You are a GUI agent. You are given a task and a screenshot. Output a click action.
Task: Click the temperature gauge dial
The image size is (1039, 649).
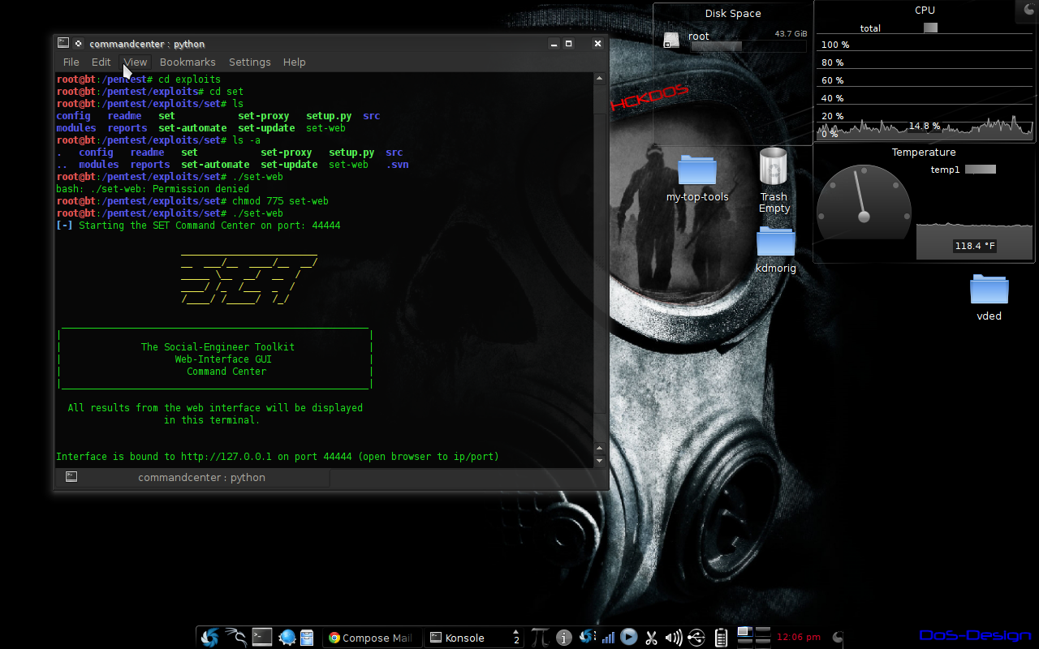pos(864,202)
